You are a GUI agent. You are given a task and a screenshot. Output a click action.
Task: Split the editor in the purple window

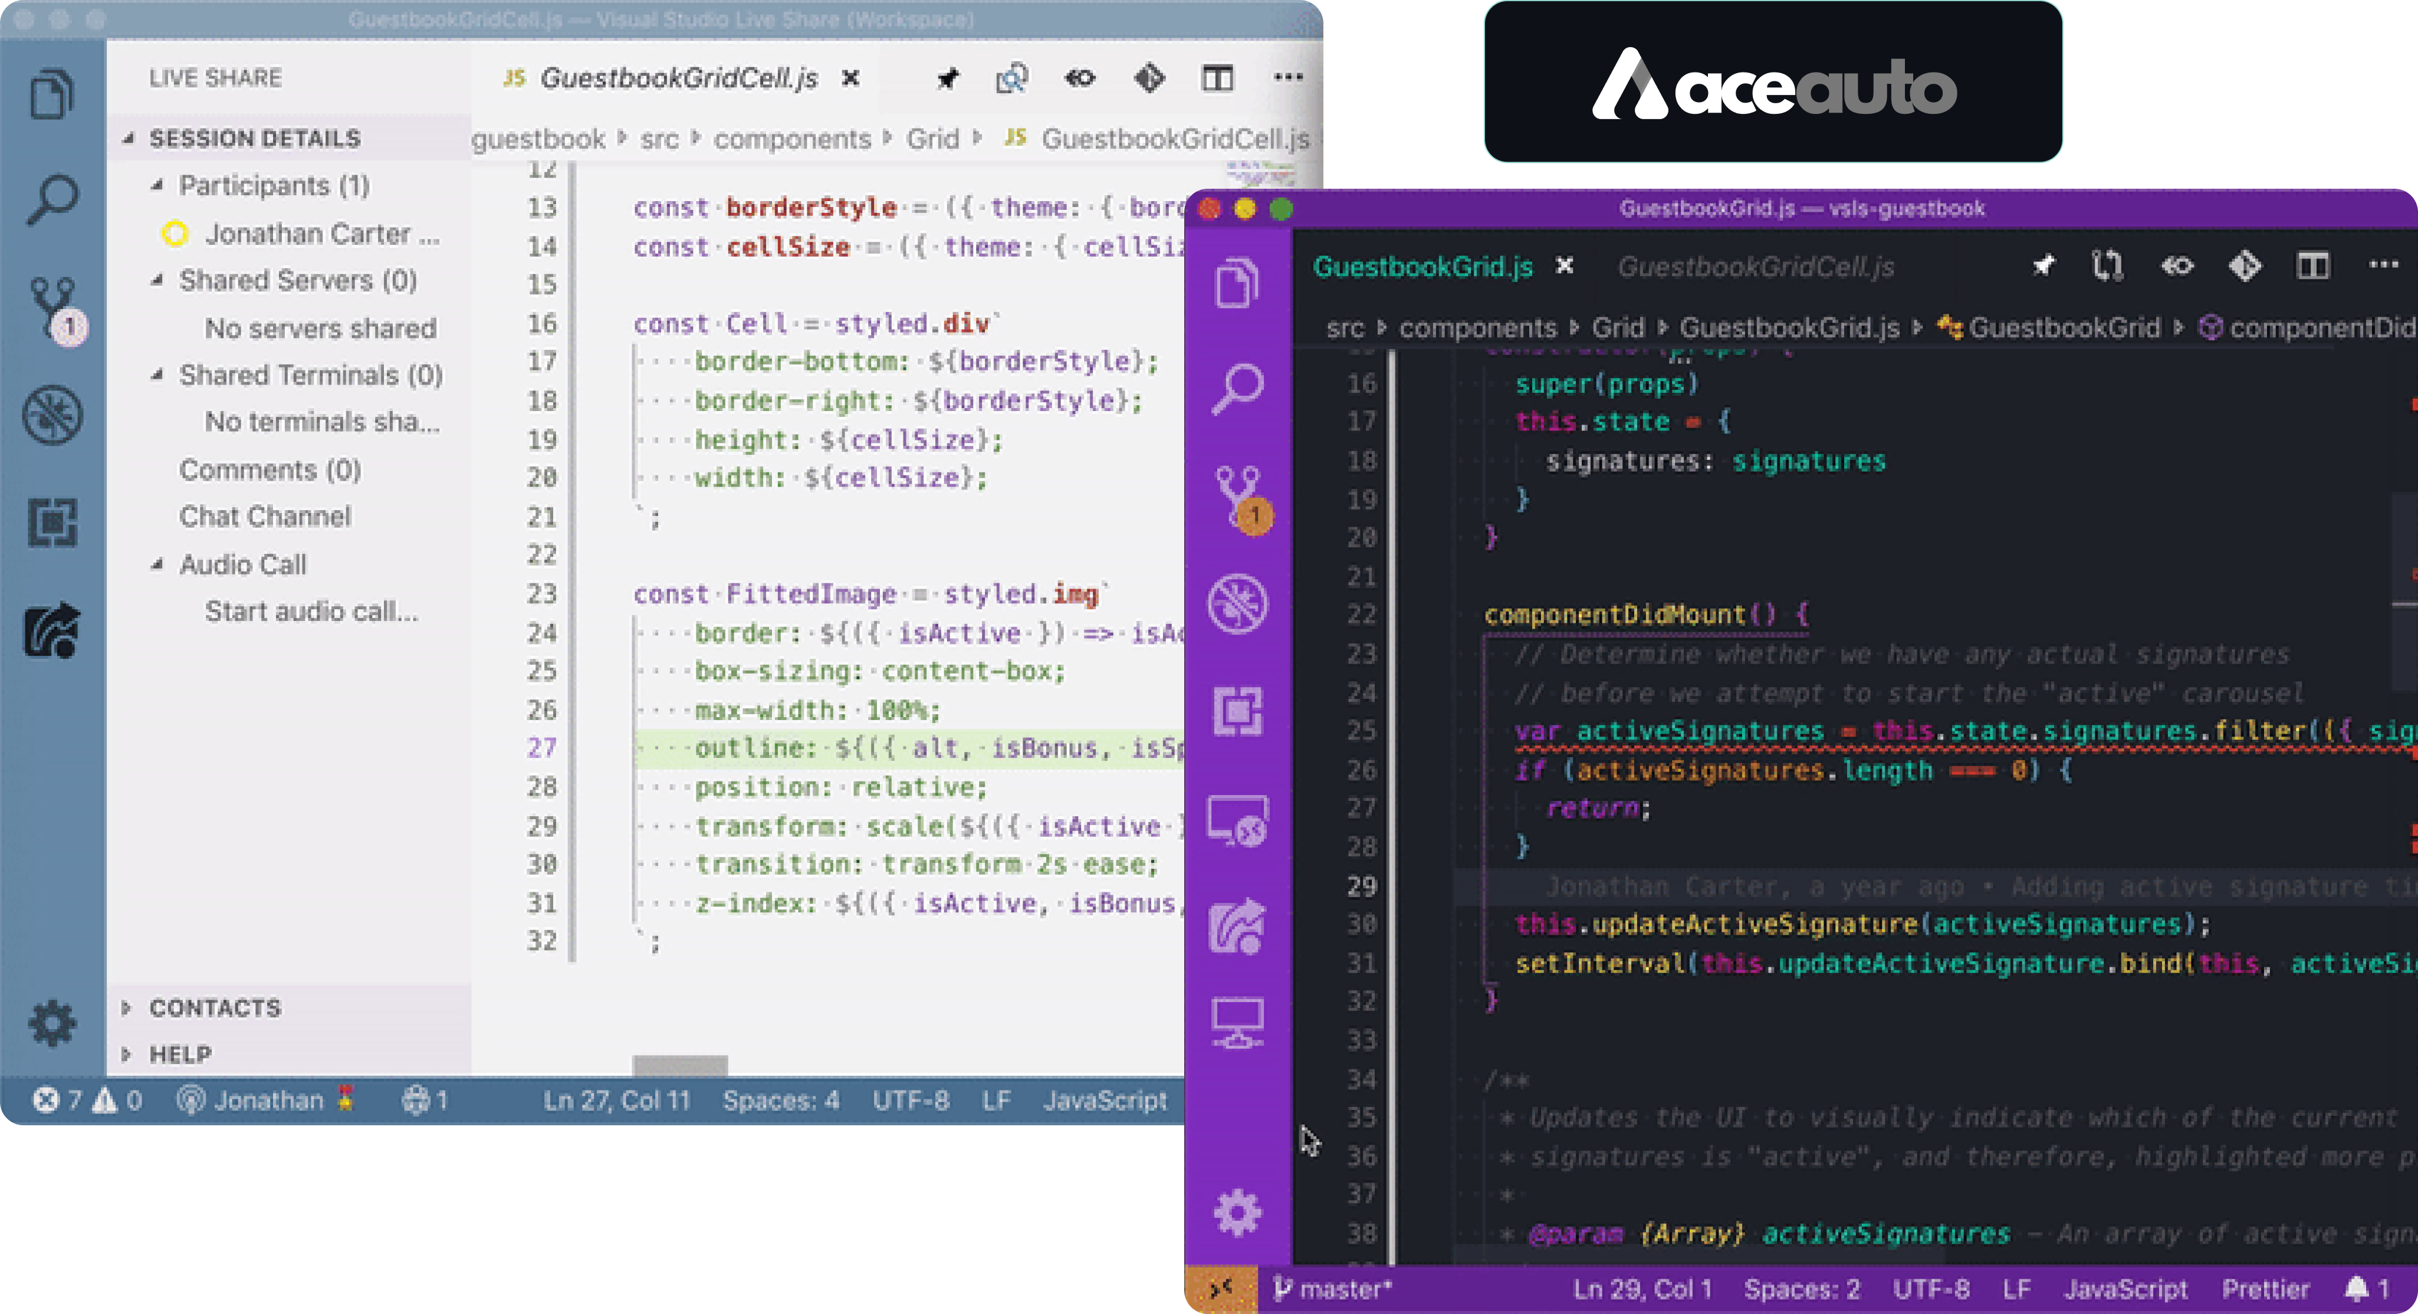(2313, 267)
